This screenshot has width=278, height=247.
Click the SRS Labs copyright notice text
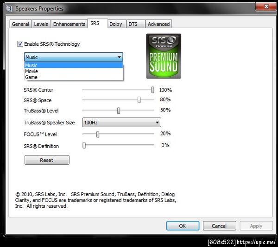96,200
